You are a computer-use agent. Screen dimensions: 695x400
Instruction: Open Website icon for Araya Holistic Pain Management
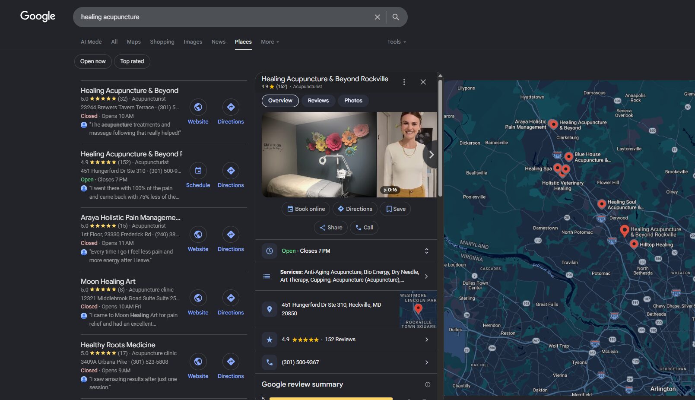pyautogui.click(x=198, y=235)
